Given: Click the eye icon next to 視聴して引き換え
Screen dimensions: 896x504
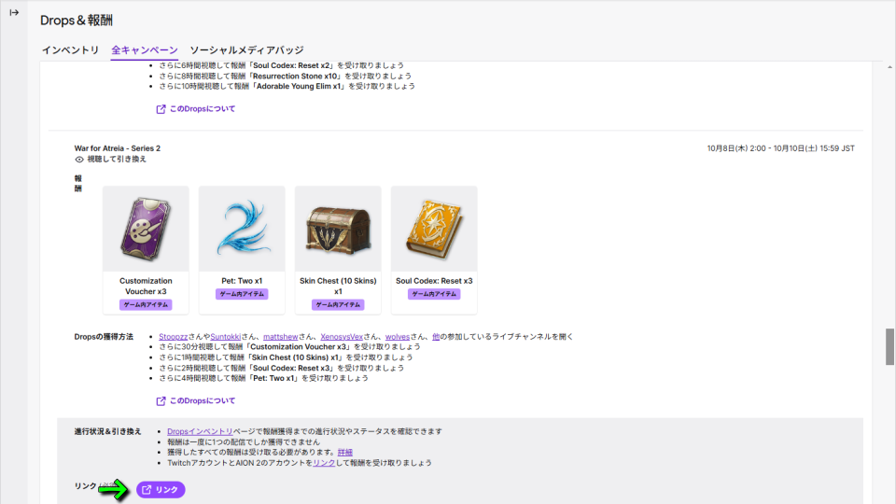Looking at the screenshot, I should pos(79,160).
